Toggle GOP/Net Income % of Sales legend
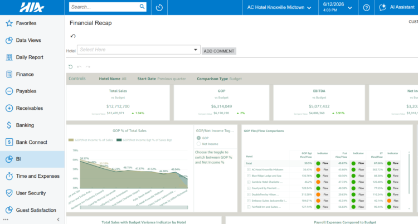Viewport: 418px width, 224px height. 91,140
